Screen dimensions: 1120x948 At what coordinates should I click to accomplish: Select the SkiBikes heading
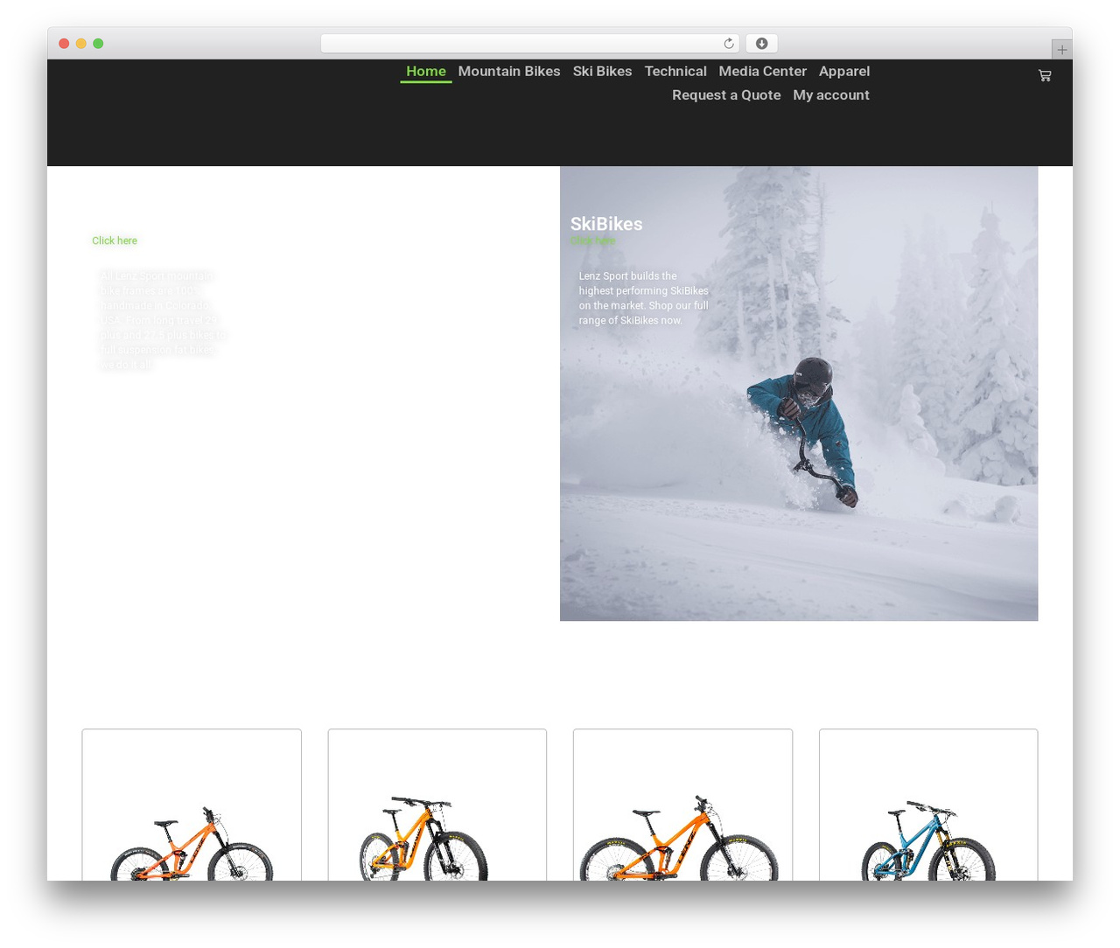click(x=606, y=224)
